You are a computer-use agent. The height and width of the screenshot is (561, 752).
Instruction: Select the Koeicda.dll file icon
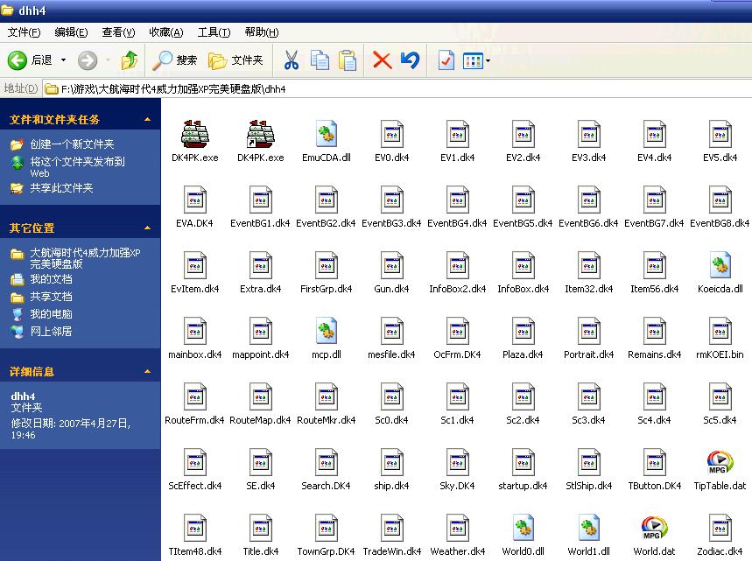[x=720, y=266]
